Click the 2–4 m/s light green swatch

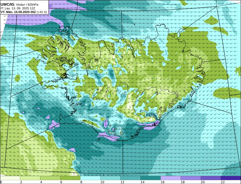tap(30, 178)
